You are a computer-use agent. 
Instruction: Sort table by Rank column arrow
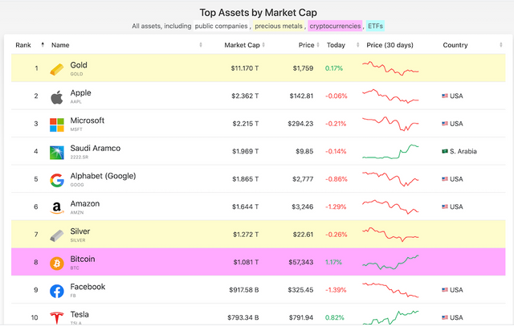pos(43,45)
